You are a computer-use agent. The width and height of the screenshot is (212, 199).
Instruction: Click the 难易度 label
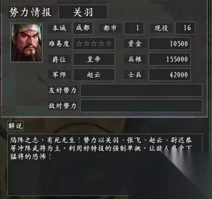(59, 44)
